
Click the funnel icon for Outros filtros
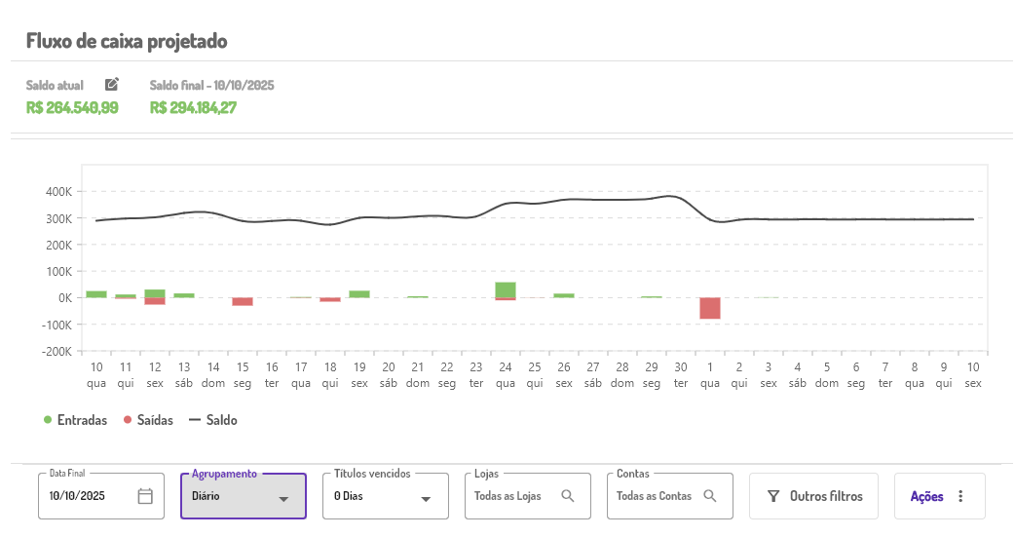pyautogui.click(x=773, y=496)
